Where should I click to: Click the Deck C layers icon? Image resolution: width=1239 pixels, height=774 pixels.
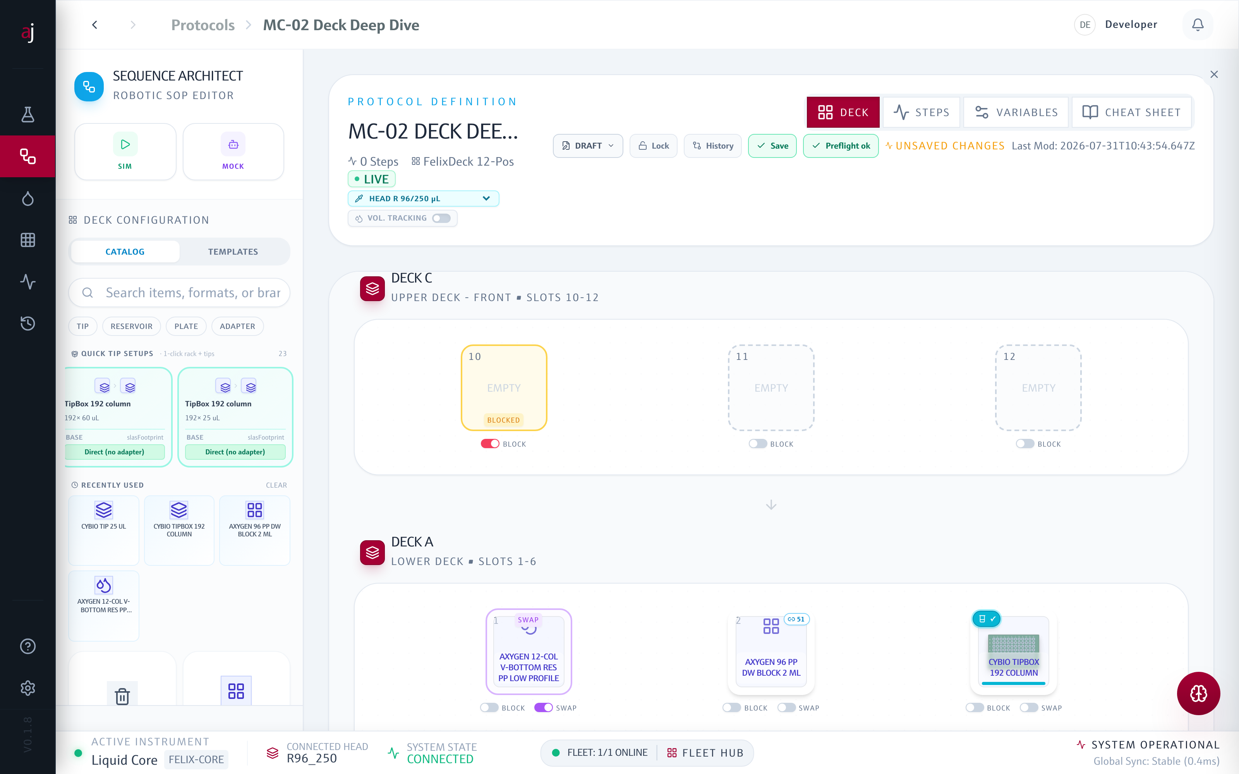(x=372, y=289)
